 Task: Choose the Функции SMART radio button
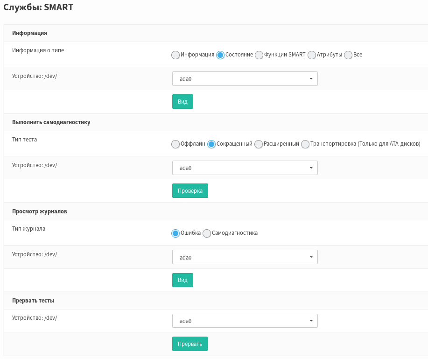click(x=259, y=55)
